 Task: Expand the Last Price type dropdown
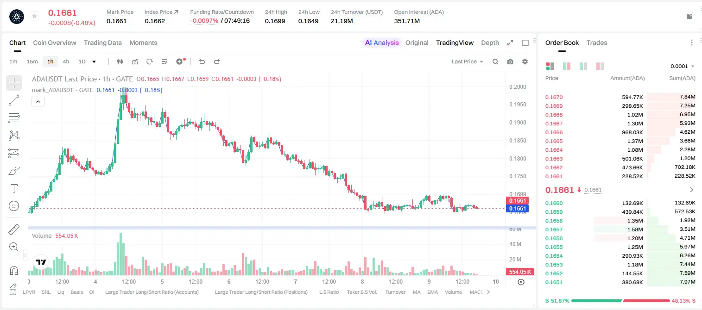point(467,62)
